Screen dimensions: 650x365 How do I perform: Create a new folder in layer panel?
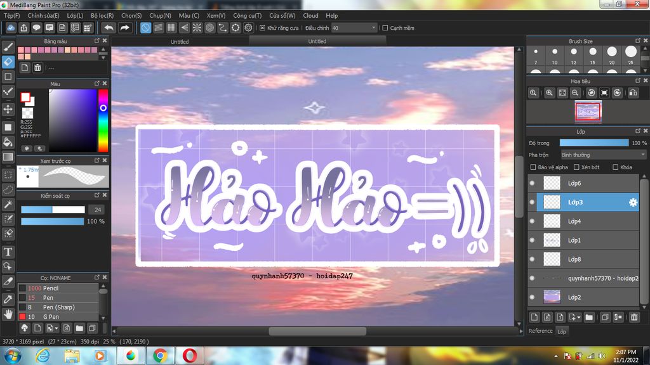point(589,317)
